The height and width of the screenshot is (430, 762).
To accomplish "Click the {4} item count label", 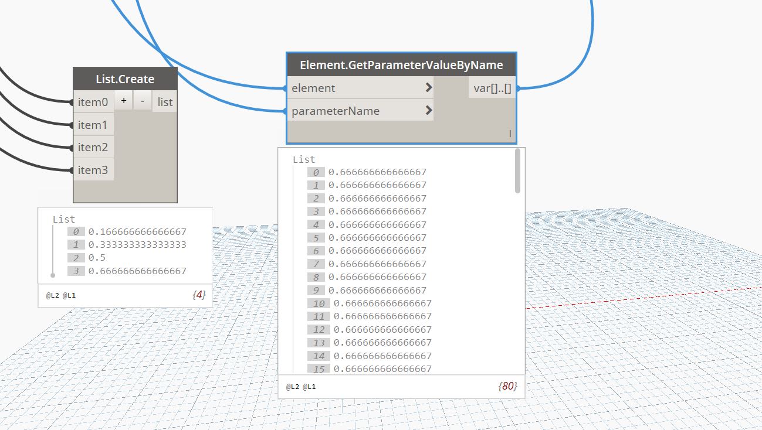I will click(x=199, y=295).
